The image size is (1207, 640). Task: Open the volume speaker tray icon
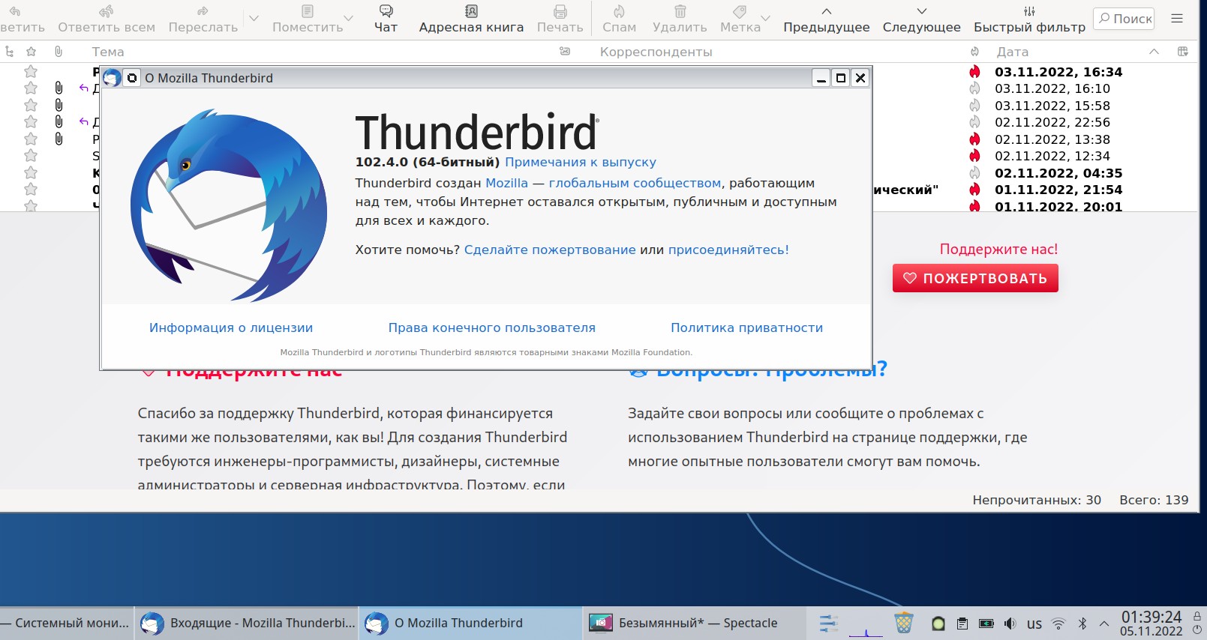1010,624
